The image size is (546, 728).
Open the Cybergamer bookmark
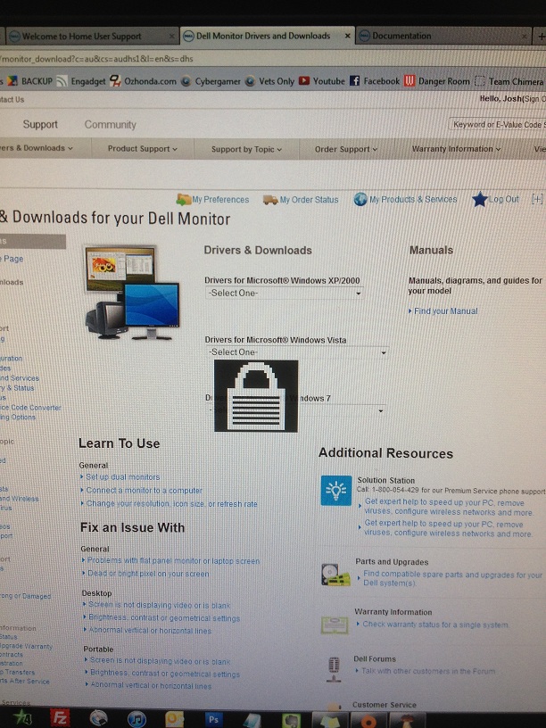coord(211,81)
